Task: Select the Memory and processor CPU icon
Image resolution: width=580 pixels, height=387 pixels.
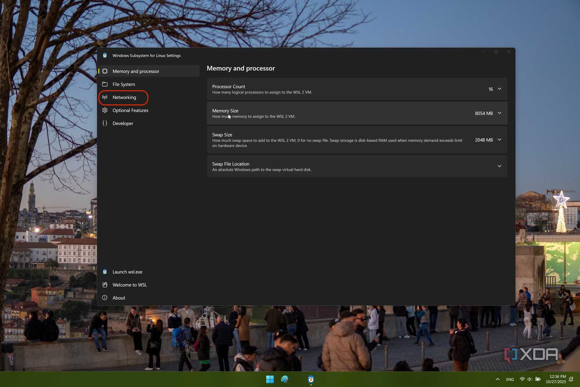Action: tap(105, 71)
